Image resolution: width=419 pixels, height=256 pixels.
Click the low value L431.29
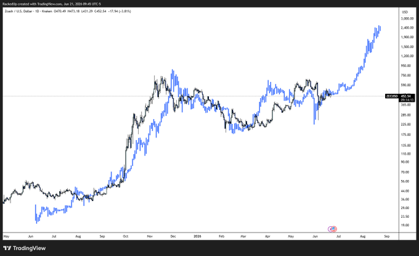pos(87,11)
